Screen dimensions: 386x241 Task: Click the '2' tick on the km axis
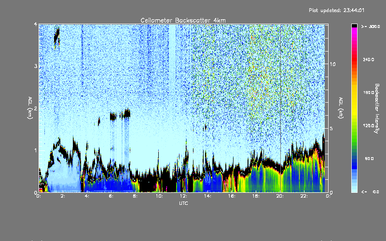(36, 108)
